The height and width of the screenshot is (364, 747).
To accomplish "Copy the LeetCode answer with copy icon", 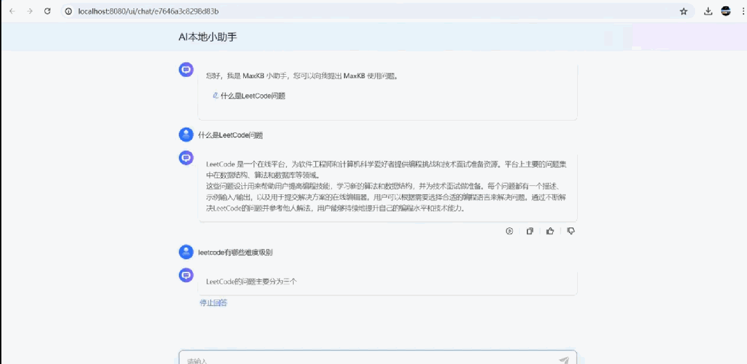I will point(529,231).
